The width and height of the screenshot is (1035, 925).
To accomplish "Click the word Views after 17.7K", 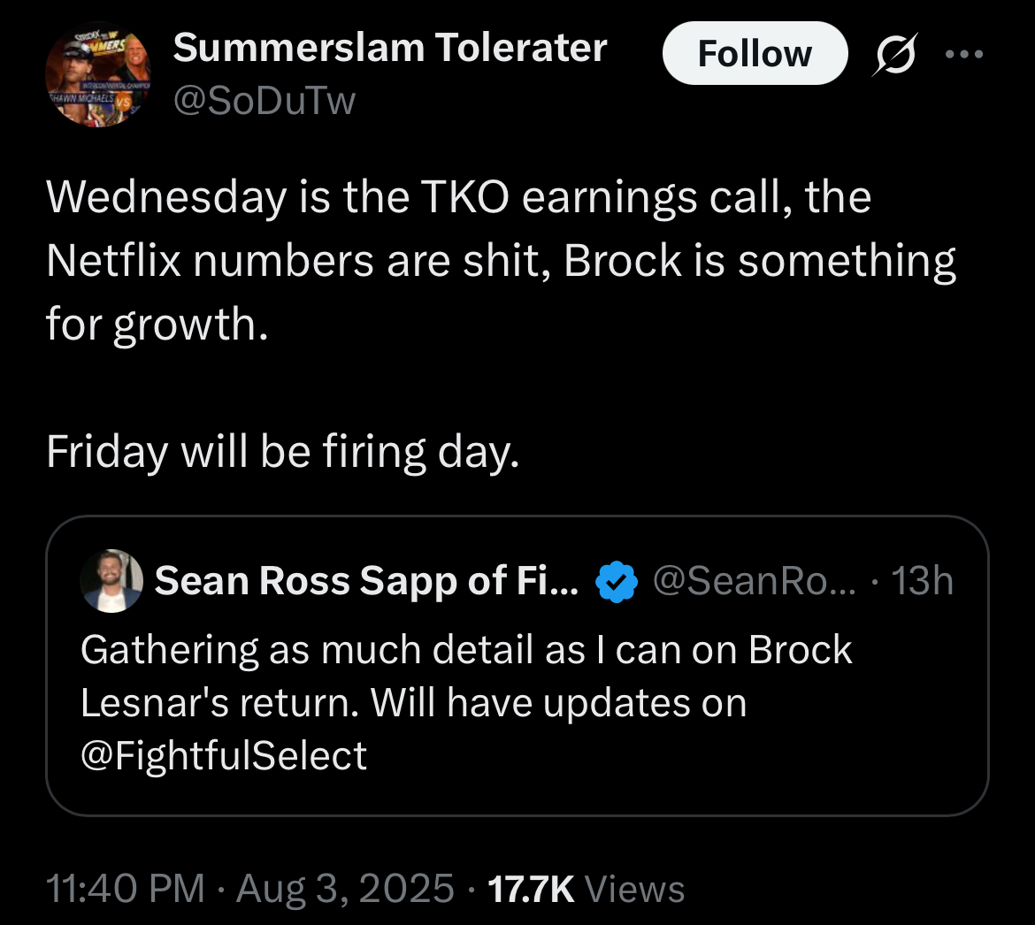I will 634,888.
